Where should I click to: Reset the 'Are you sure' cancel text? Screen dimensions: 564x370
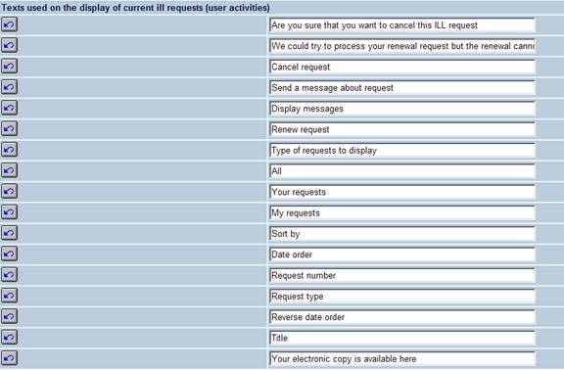pyautogui.click(x=9, y=24)
